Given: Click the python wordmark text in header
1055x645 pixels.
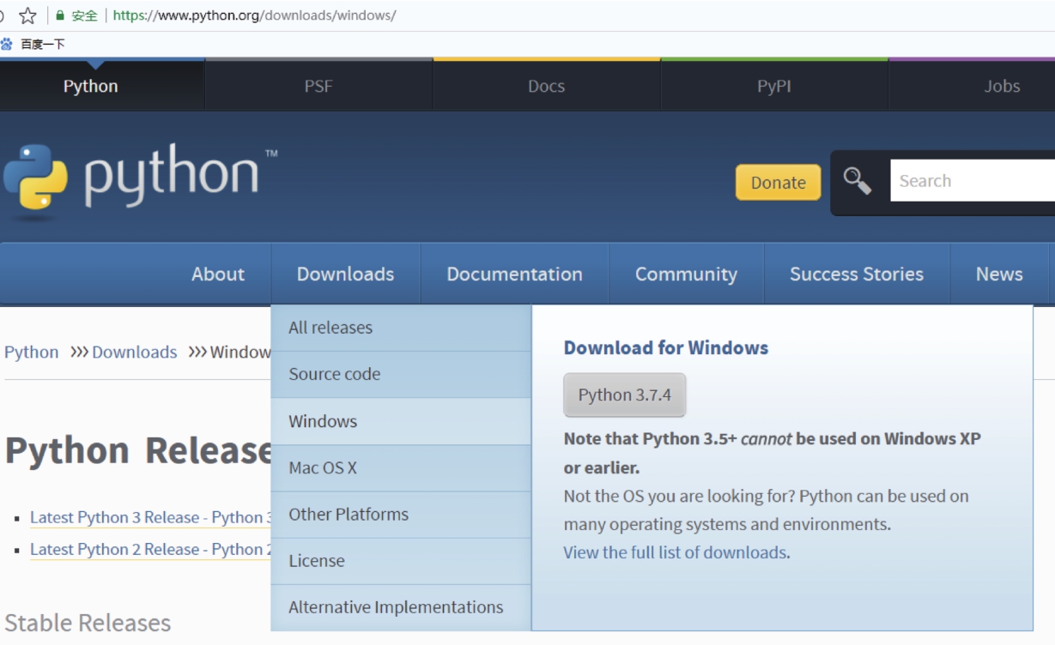Looking at the screenshot, I should (172, 177).
